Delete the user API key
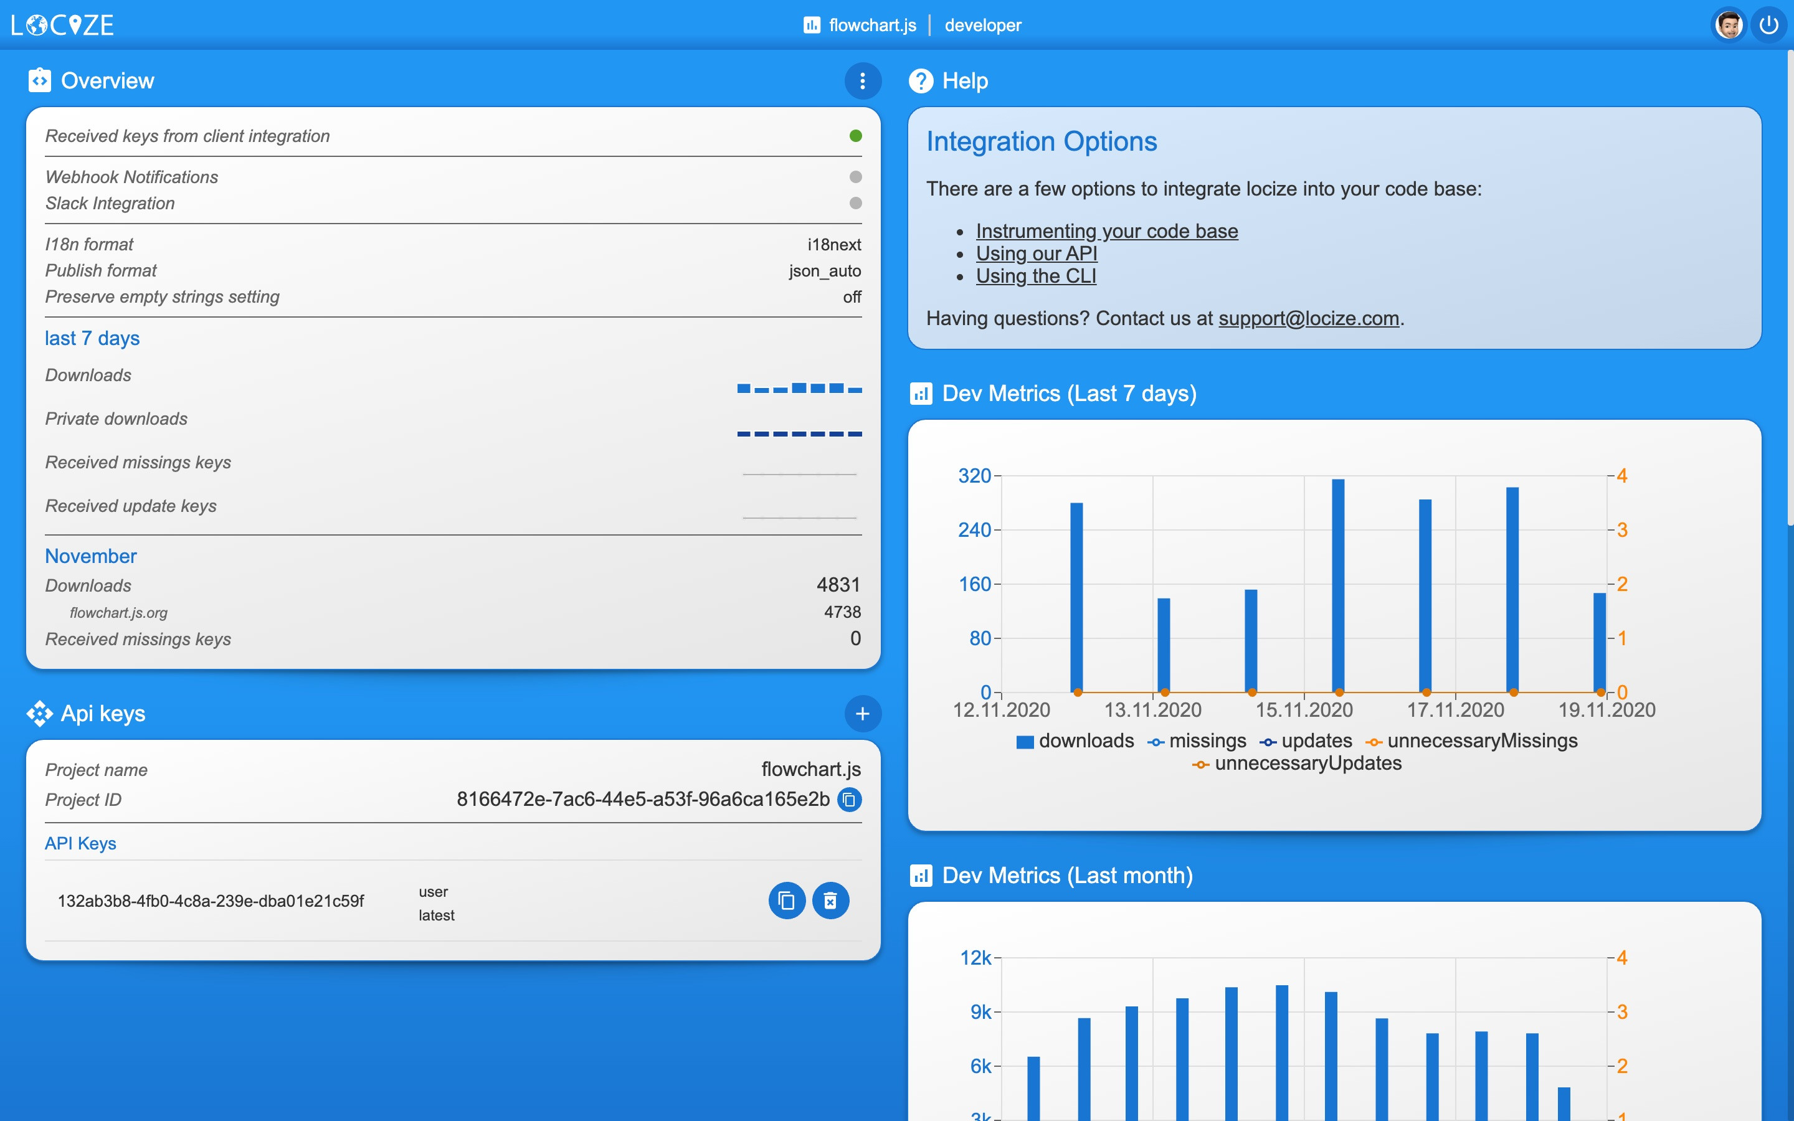Image resolution: width=1794 pixels, height=1121 pixels. point(830,901)
